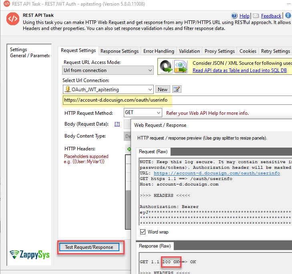Screen dimensions: 292x274
Task: Open the Proxy Settings tab
Action: click(x=220, y=51)
